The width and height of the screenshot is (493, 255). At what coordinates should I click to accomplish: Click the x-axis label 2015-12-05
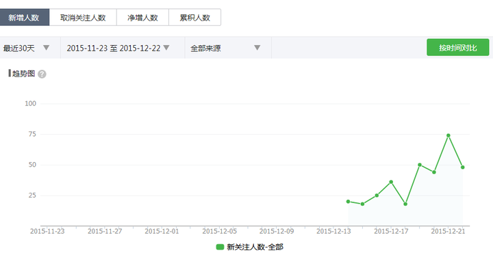(220, 231)
